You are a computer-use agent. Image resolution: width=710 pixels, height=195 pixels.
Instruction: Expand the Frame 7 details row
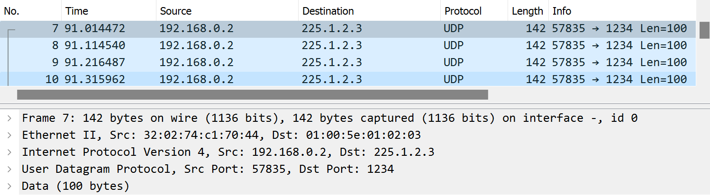pos(9,118)
